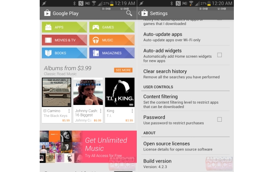The height and width of the screenshot is (172, 274).
Task: Tap the NFC icon in right status bar
Action: [178, 3]
